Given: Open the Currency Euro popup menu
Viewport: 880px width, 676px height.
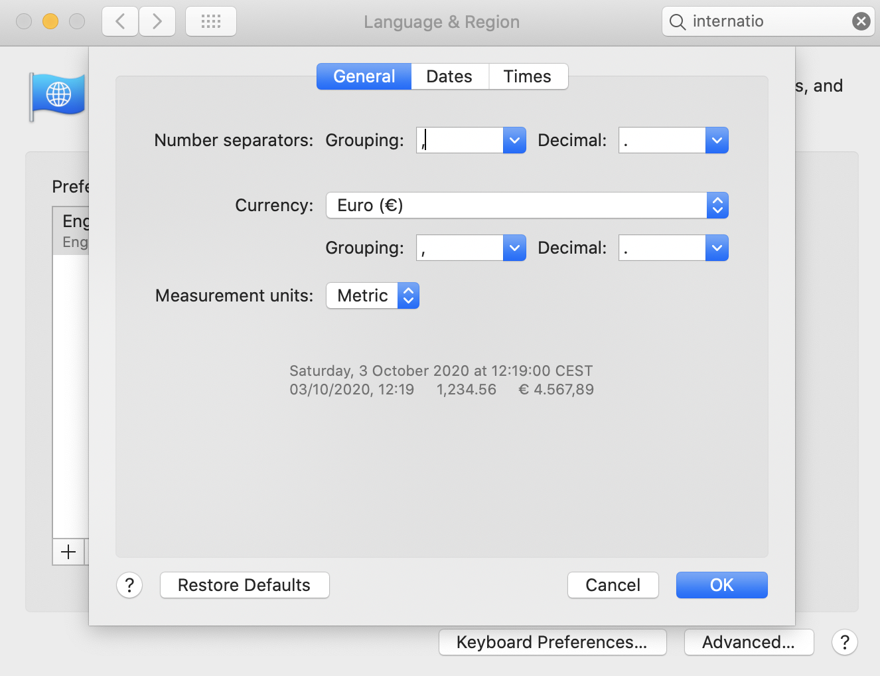Looking at the screenshot, I should pos(527,205).
